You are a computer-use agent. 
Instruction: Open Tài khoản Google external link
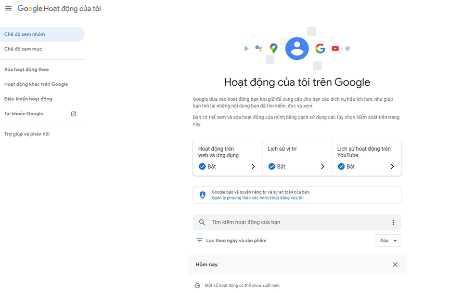pos(73,113)
